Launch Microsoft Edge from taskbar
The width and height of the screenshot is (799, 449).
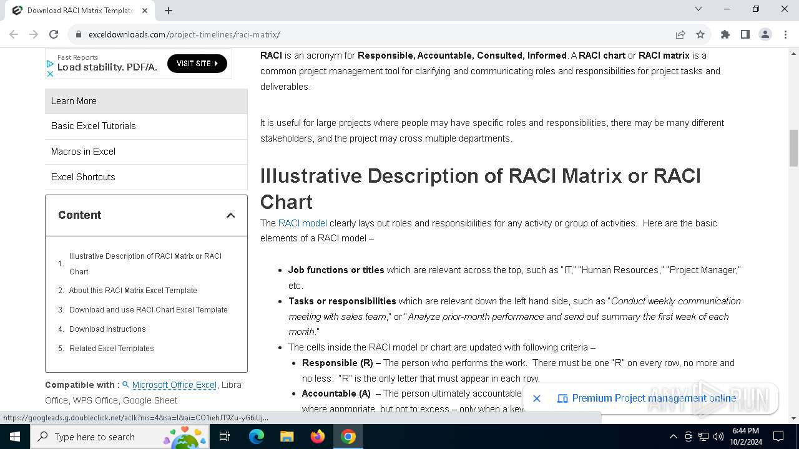(x=257, y=437)
